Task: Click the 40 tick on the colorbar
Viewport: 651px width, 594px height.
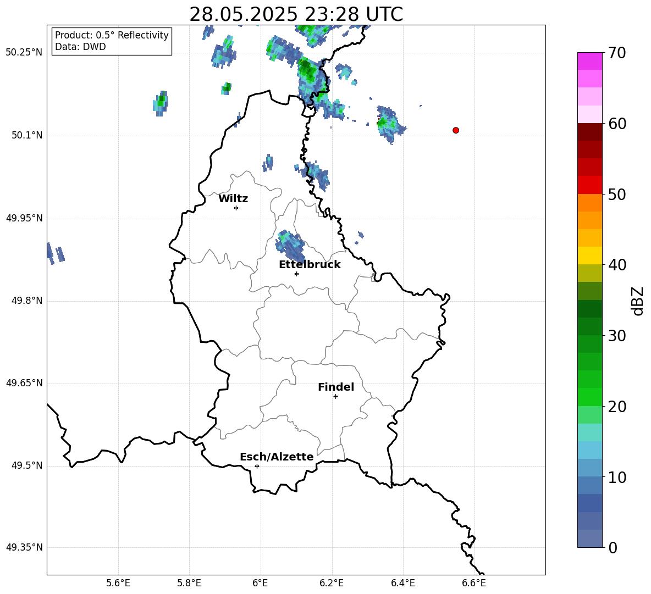Action: pyautogui.click(x=617, y=265)
